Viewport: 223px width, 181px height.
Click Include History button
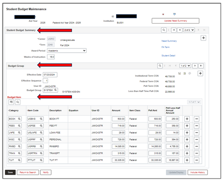click(197, 172)
